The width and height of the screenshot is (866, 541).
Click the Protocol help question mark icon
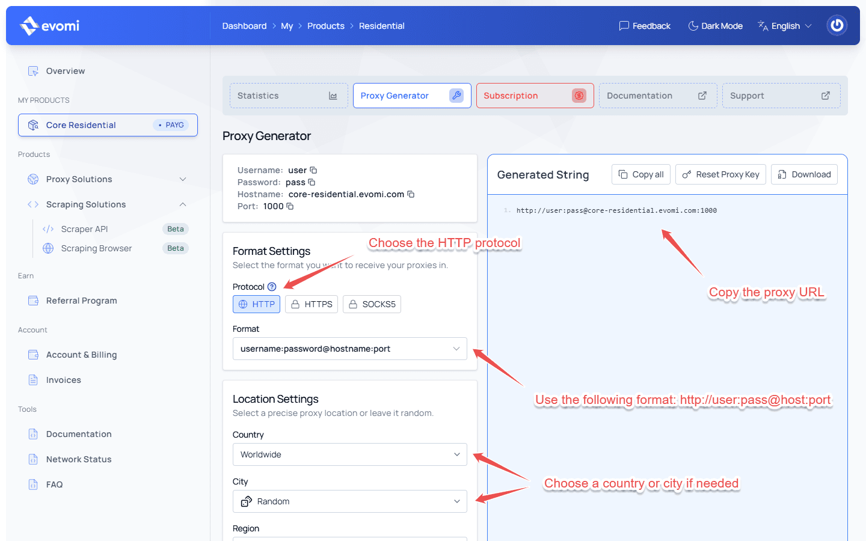click(x=272, y=287)
